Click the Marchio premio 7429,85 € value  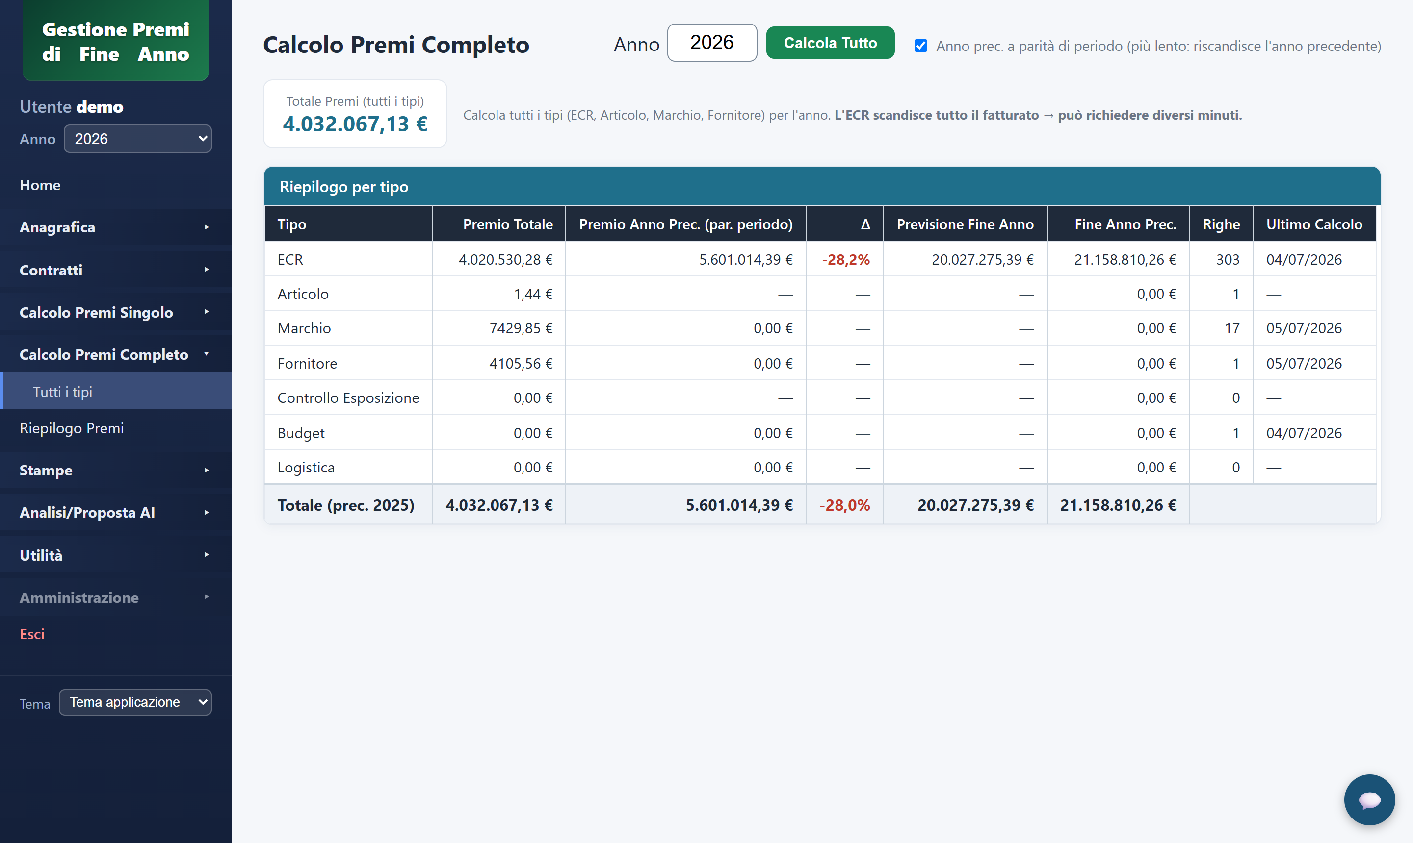tap(521, 328)
